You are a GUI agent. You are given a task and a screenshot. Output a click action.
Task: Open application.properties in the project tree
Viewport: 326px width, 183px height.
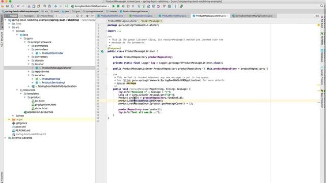pyautogui.click(x=40, y=112)
